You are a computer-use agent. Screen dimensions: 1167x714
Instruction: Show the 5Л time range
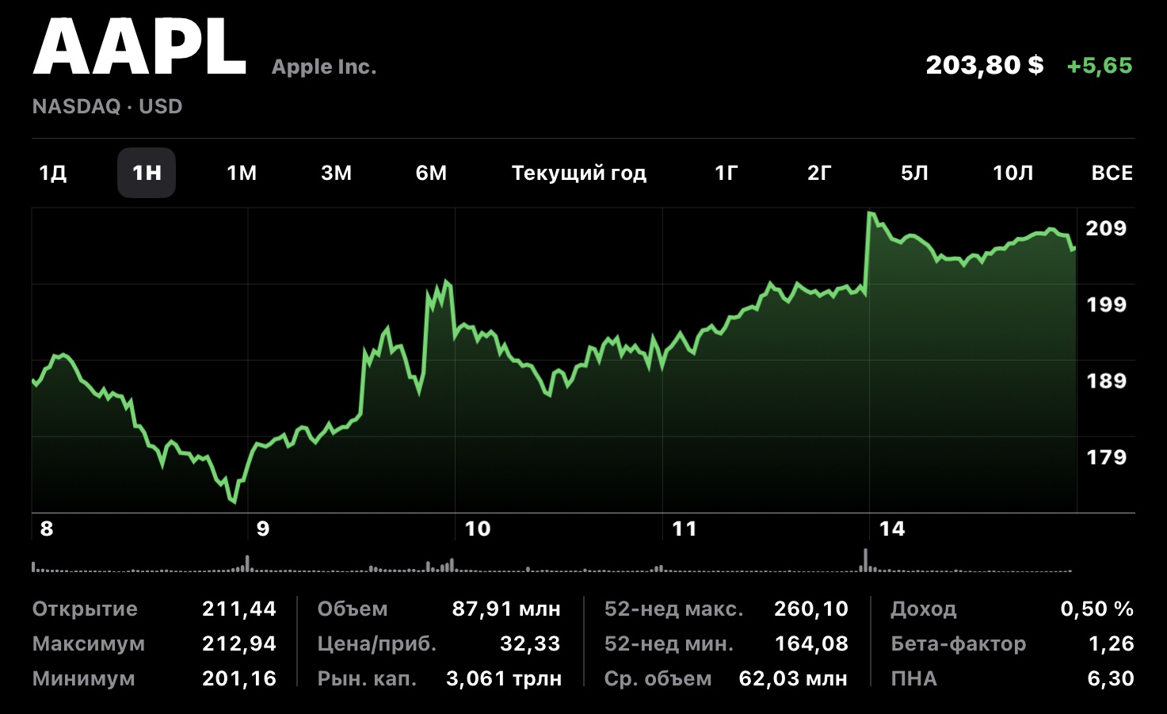click(x=914, y=173)
